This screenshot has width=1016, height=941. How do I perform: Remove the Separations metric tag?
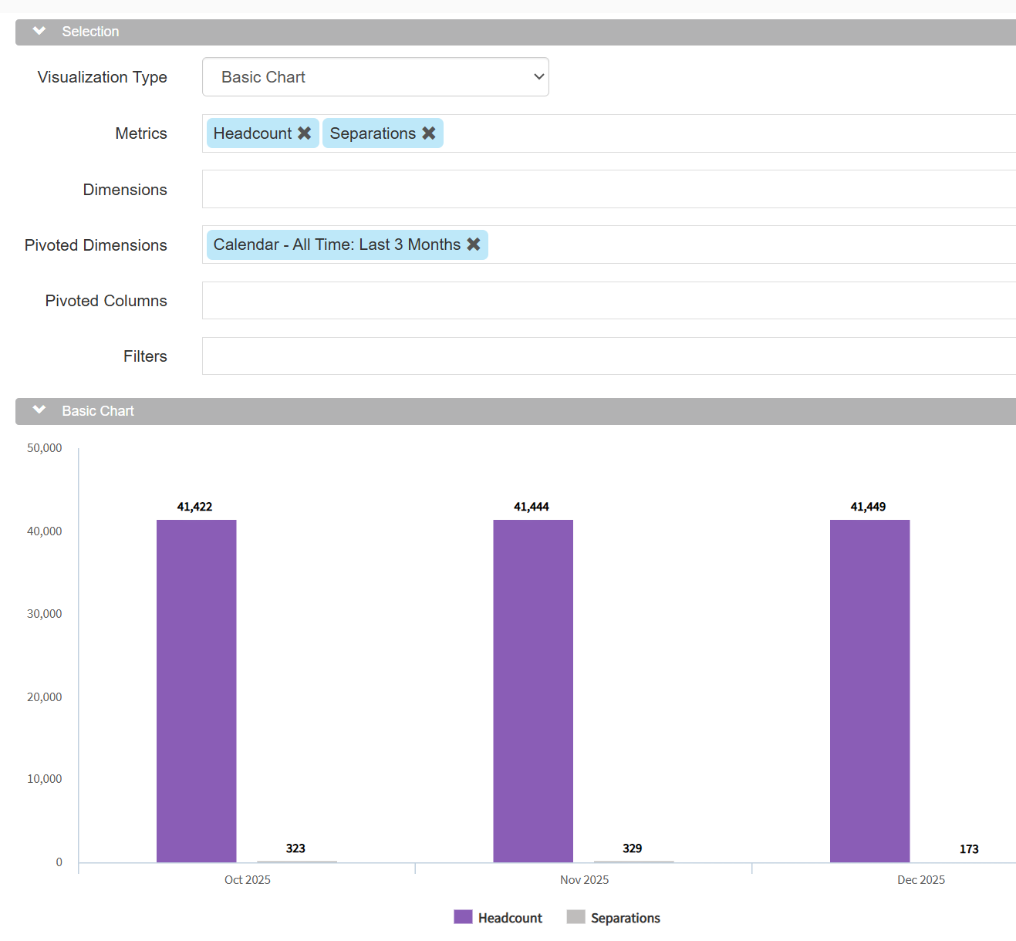click(x=429, y=133)
